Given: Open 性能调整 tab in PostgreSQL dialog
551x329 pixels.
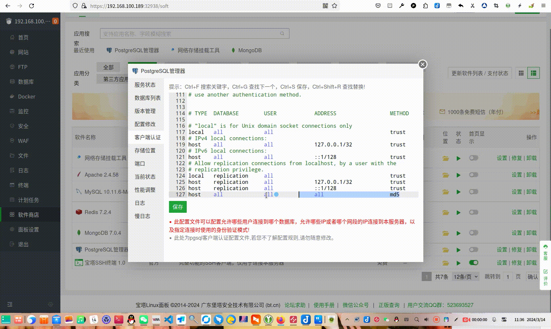Looking at the screenshot, I should click(146, 190).
